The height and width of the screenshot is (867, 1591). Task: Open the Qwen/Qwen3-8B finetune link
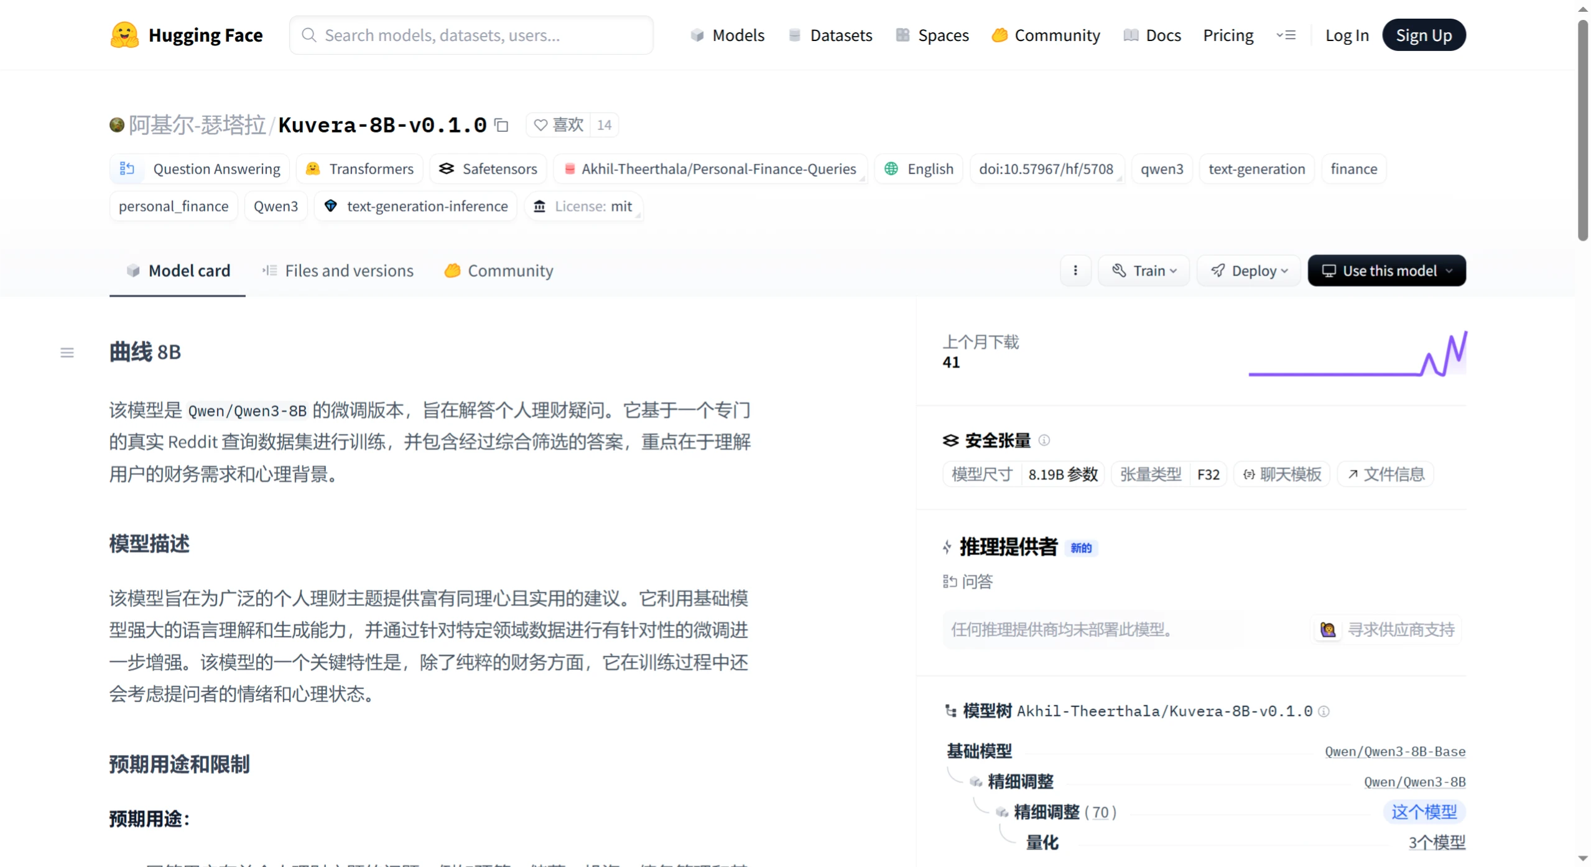point(1414,782)
